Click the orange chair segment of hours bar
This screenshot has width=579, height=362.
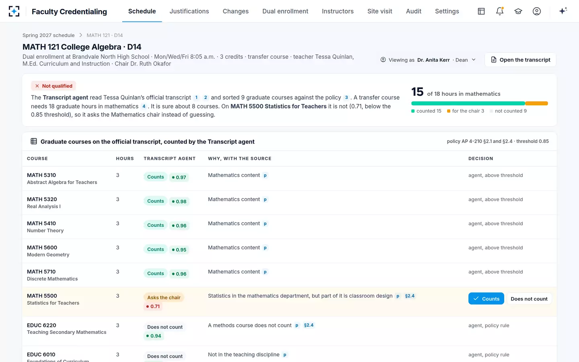coord(536,103)
